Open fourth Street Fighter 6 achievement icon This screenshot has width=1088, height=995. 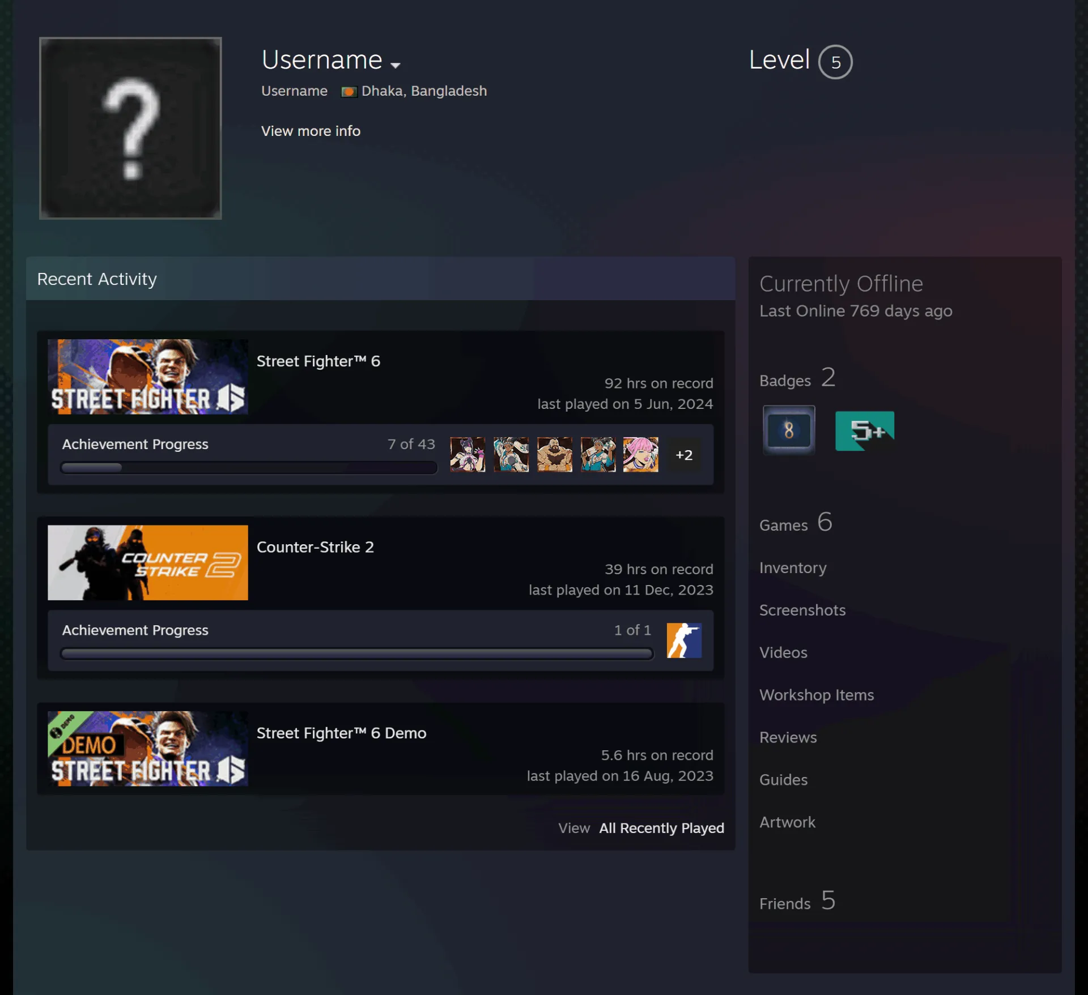(x=598, y=454)
